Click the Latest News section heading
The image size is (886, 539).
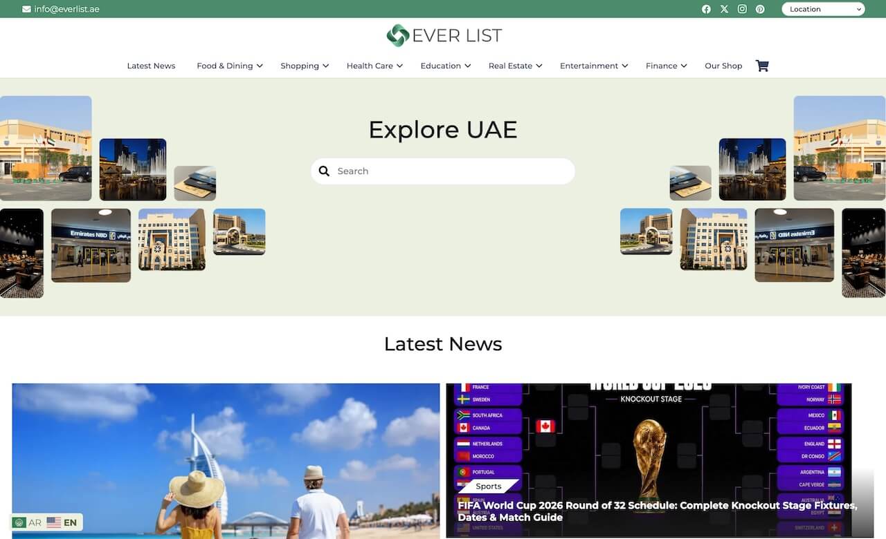tap(443, 343)
